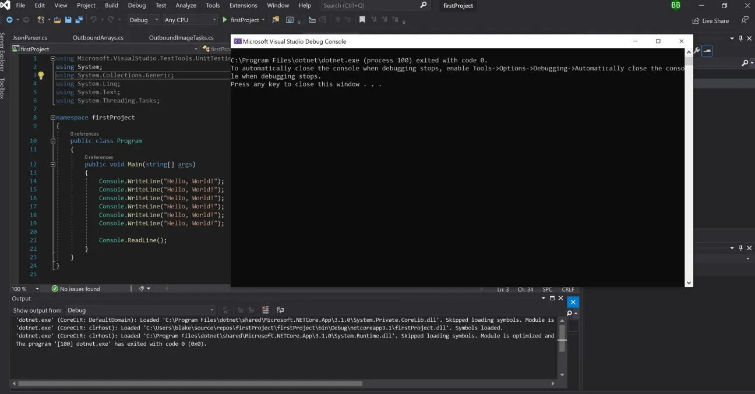
Task: Click the navigate backward arrow icon
Action: coord(9,20)
